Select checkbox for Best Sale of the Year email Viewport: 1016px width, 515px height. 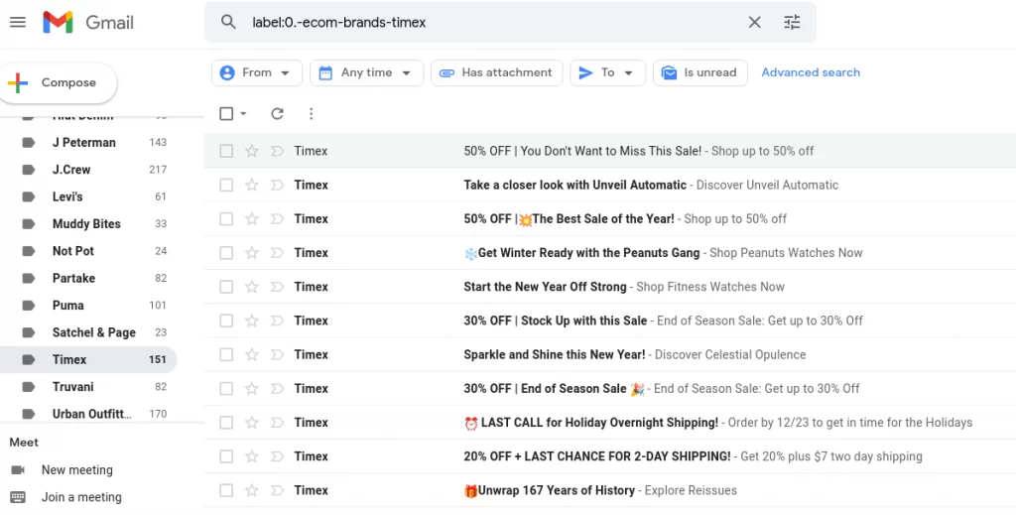[x=226, y=219]
